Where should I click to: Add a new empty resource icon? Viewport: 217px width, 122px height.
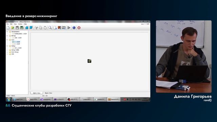pyautogui.click(x=55, y=28)
